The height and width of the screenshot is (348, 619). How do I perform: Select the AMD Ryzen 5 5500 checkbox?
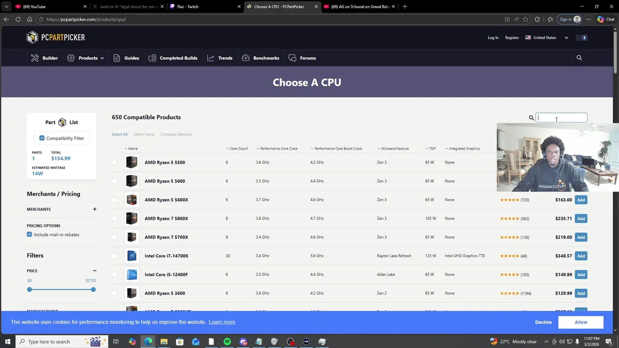coord(115,162)
